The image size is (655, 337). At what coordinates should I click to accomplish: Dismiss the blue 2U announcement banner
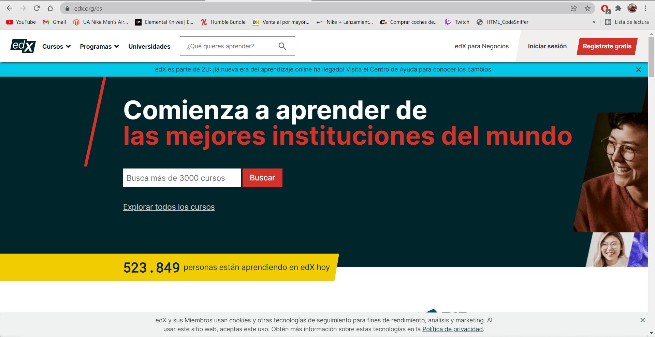pos(639,69)
